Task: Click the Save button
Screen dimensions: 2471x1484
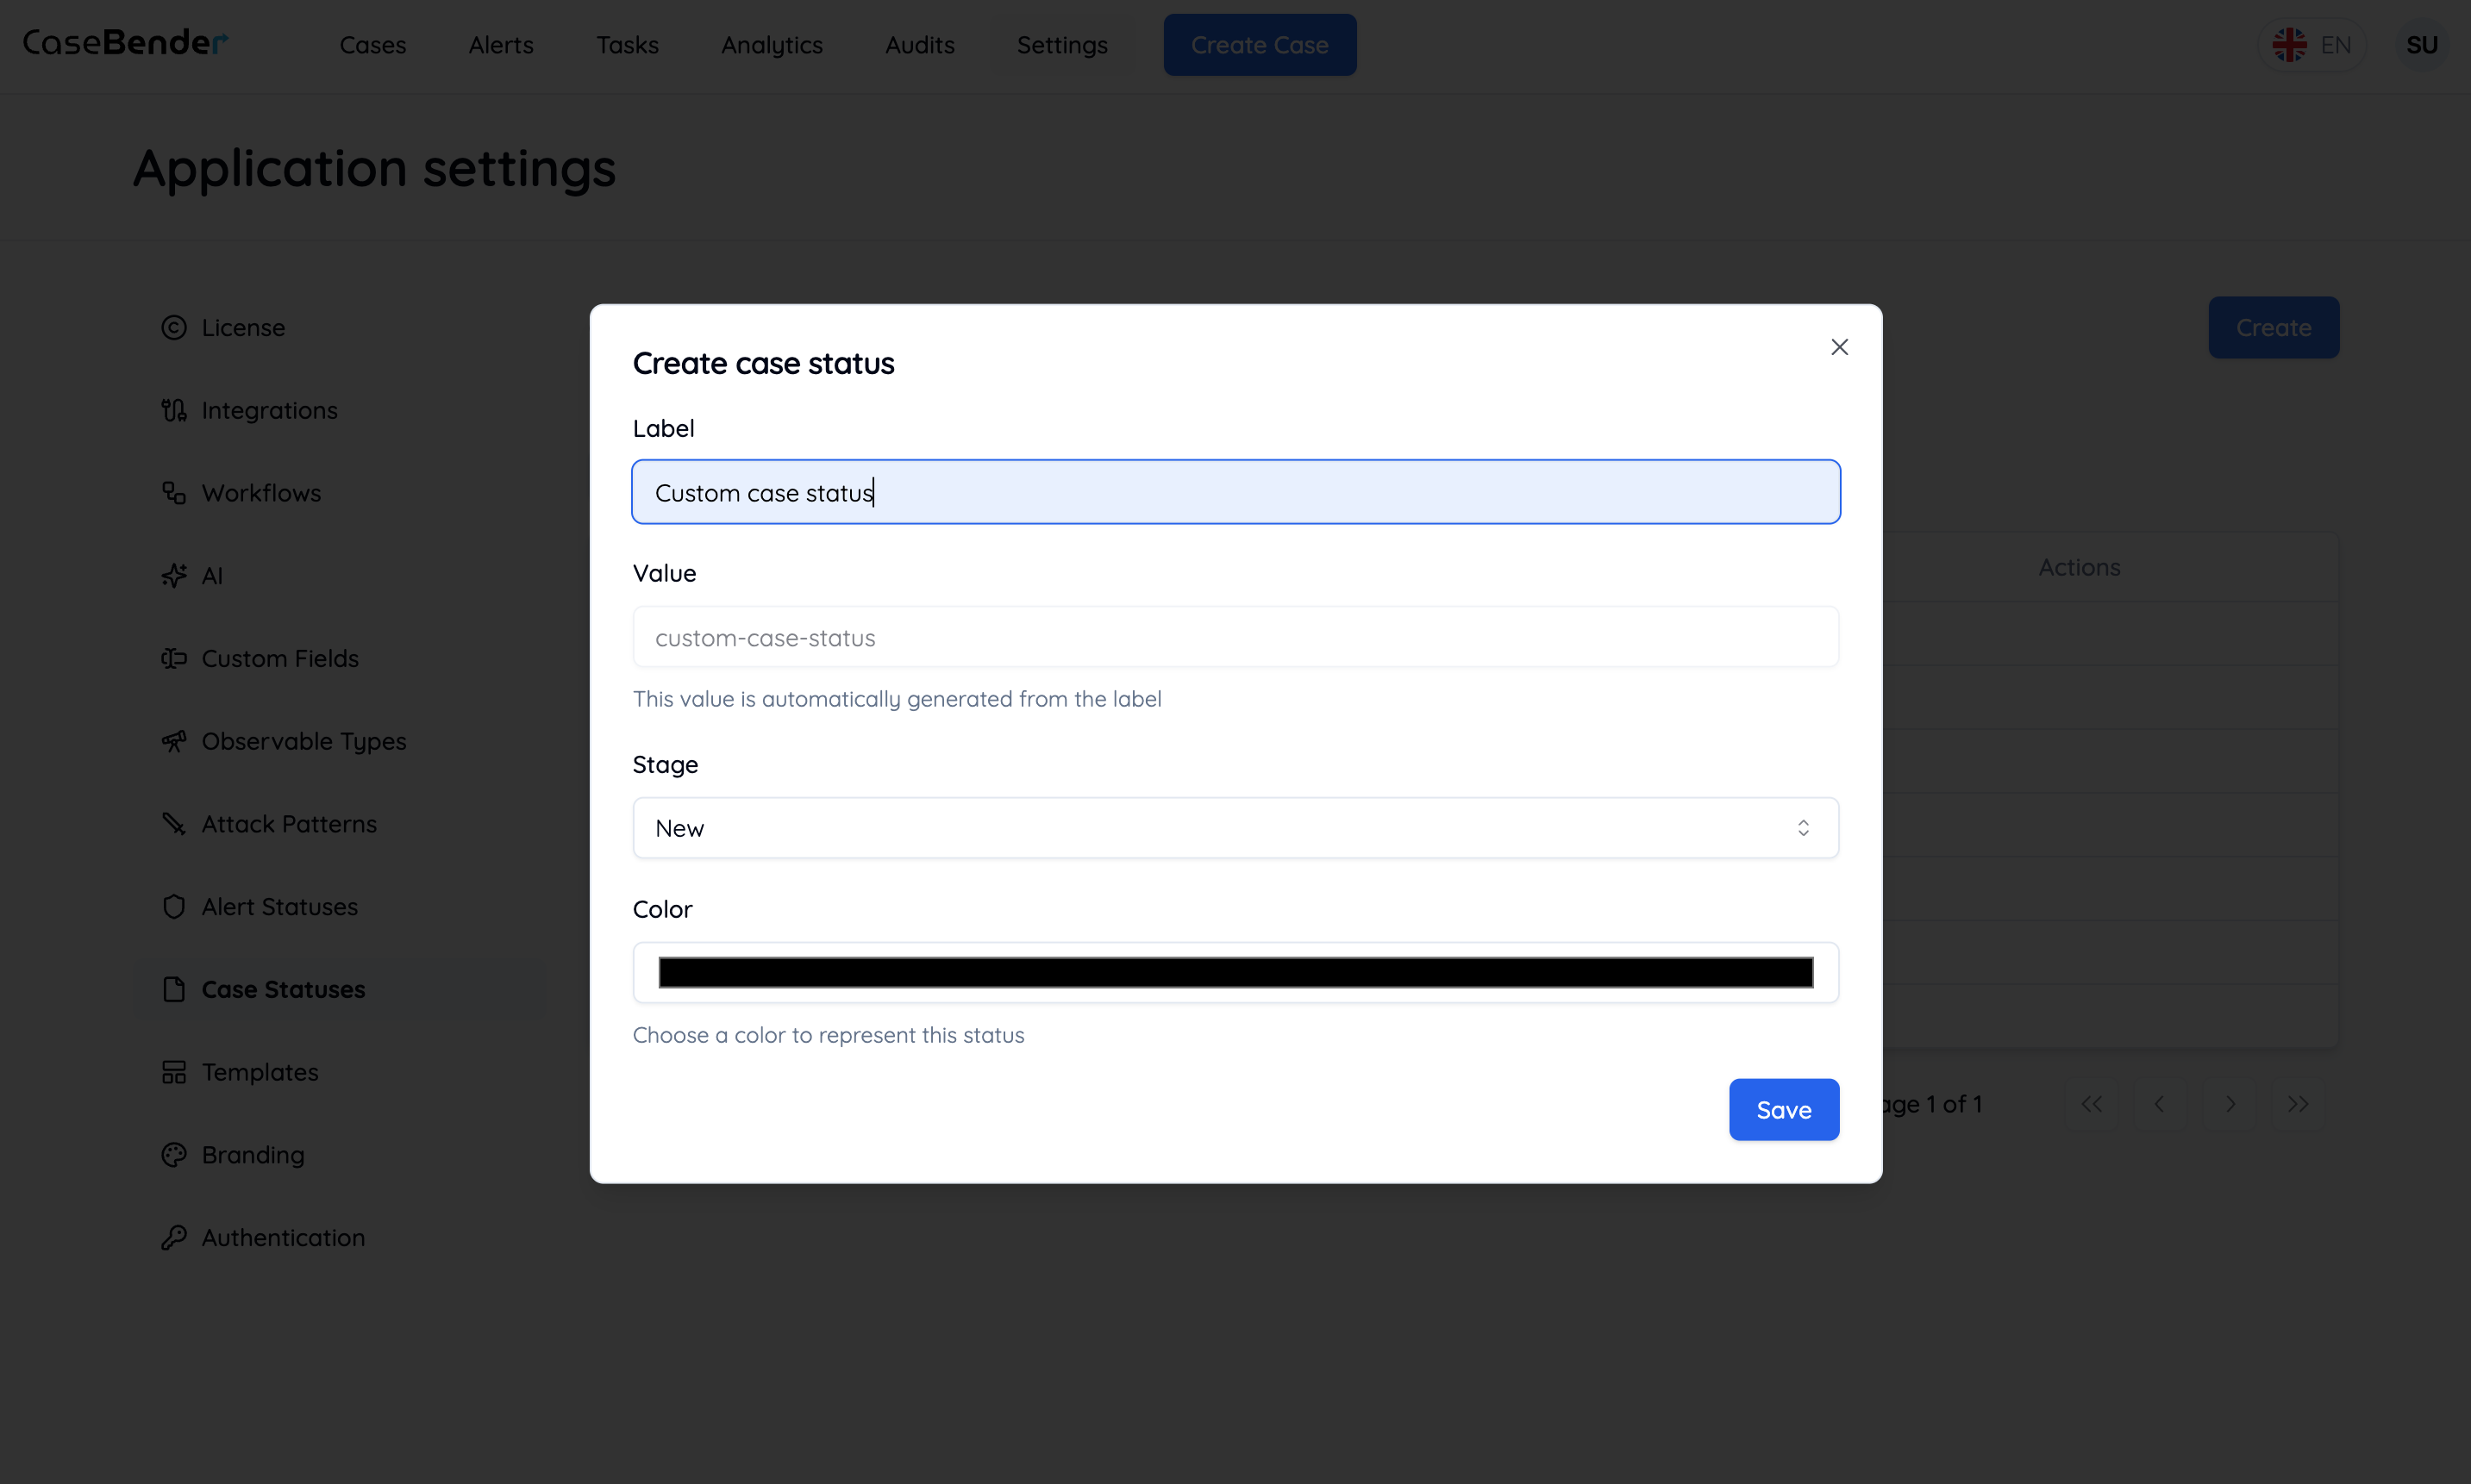Action: [x=1784, y=1109]
